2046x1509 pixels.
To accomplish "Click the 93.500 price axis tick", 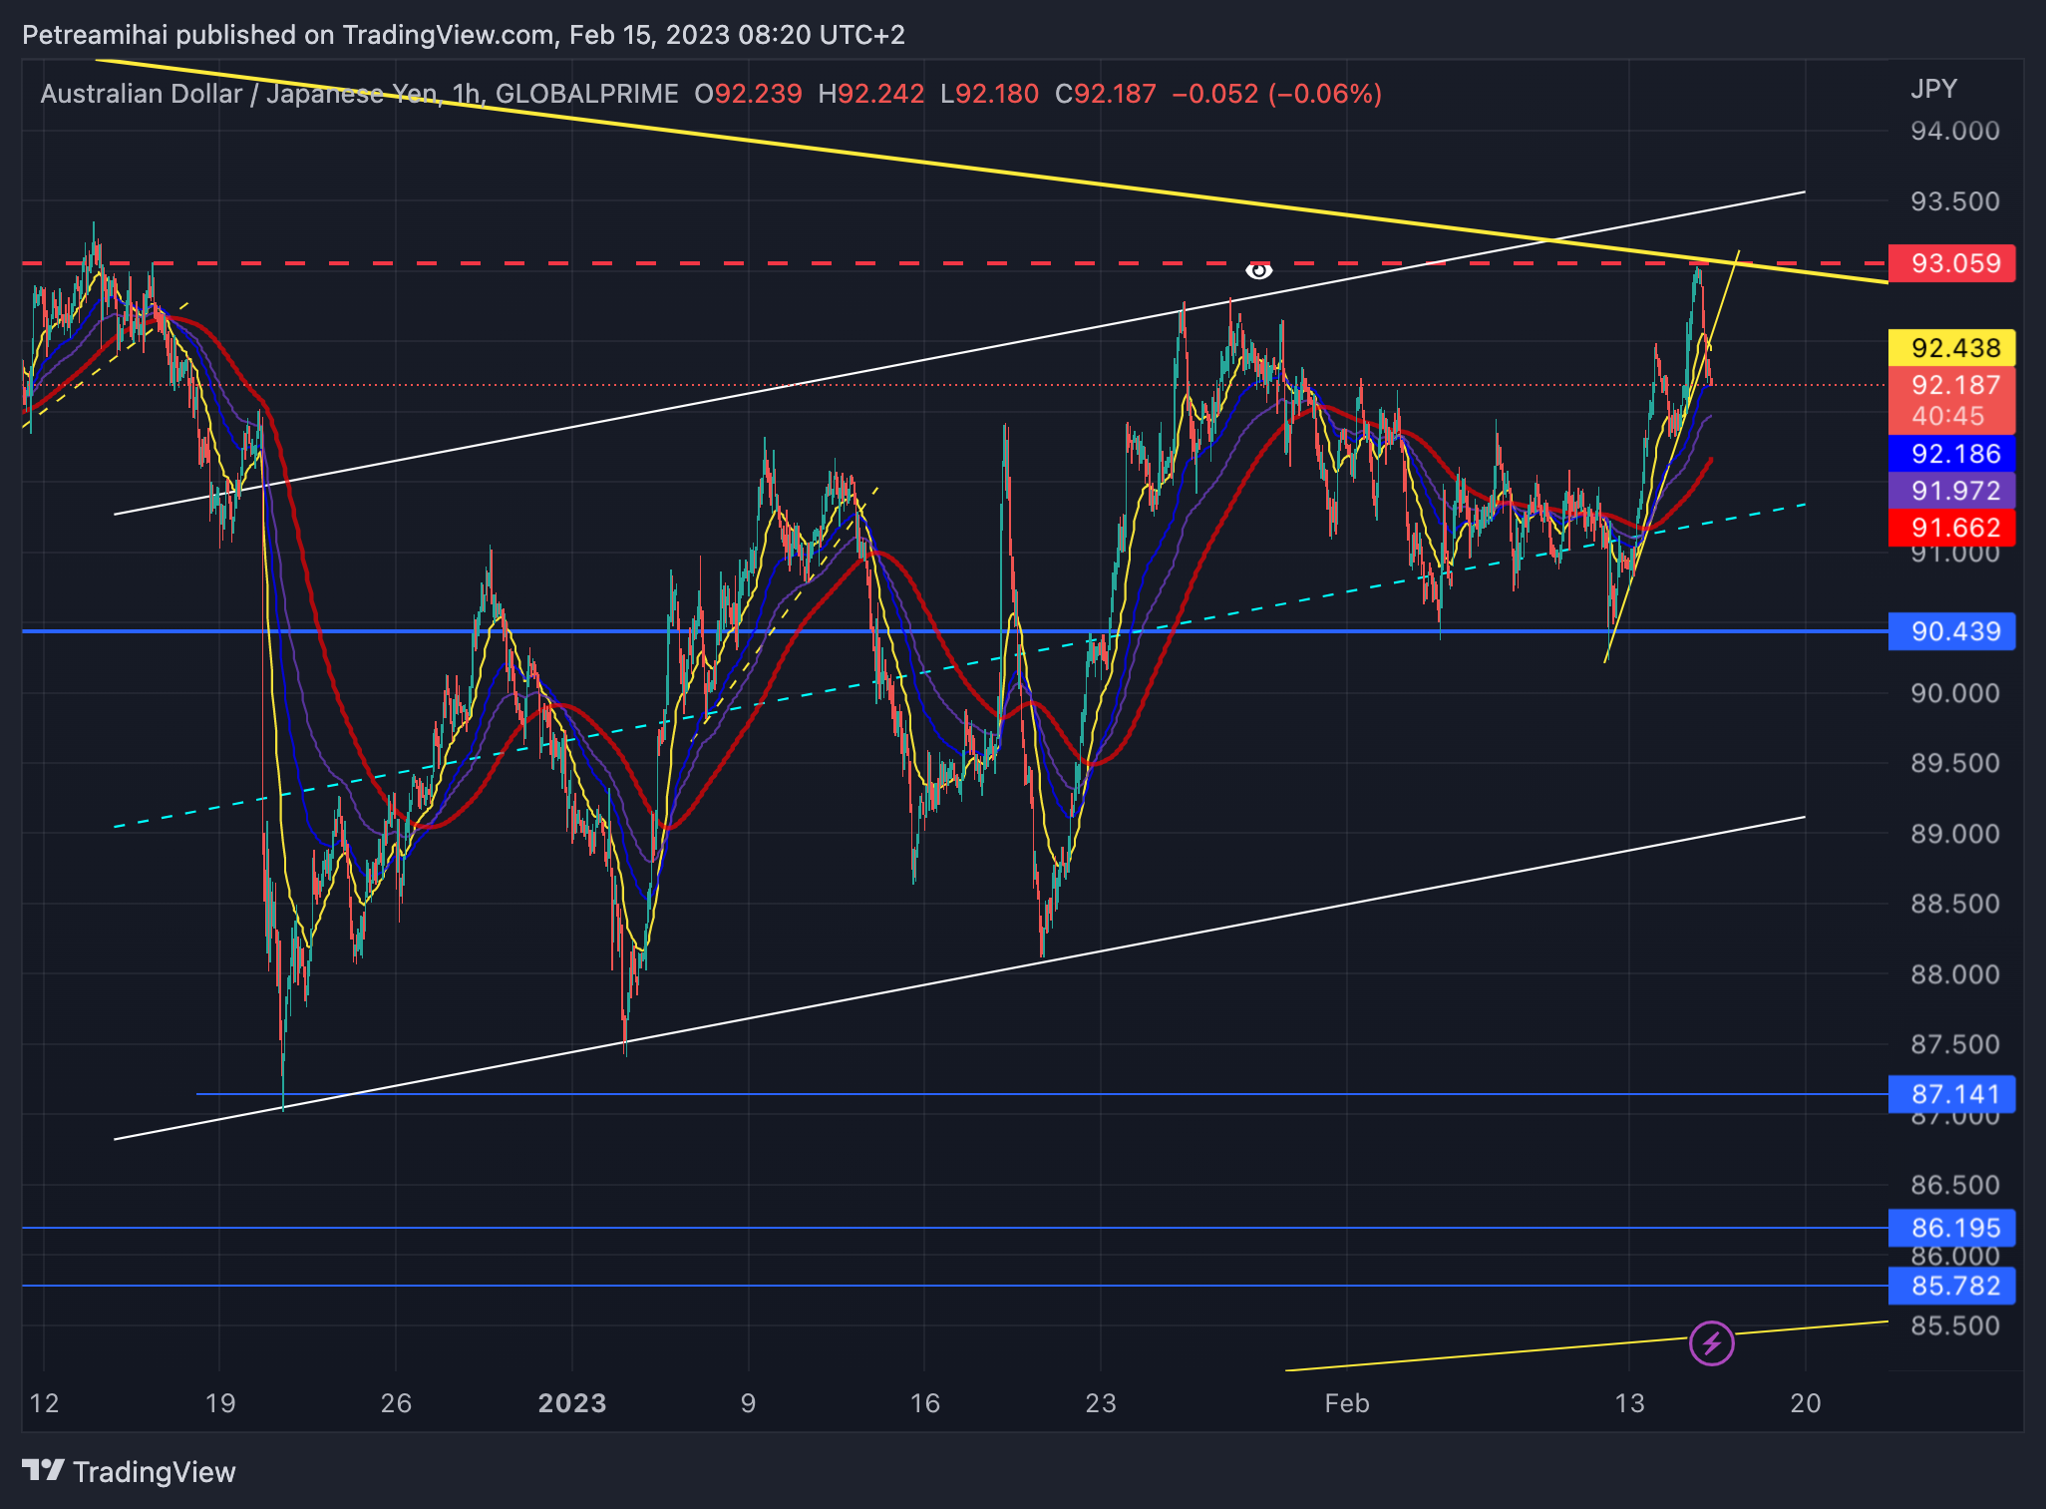I will point(1954,201).
